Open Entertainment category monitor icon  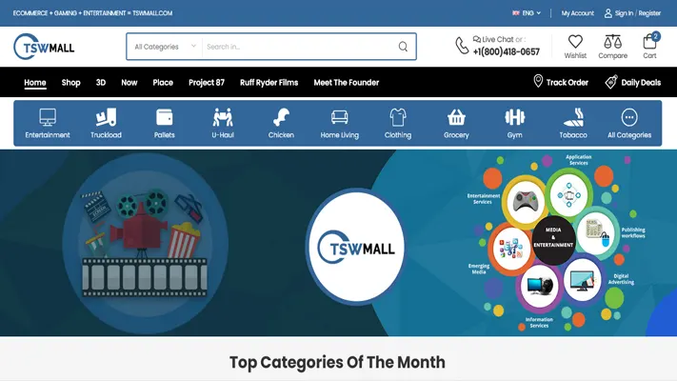pos(48,117)
